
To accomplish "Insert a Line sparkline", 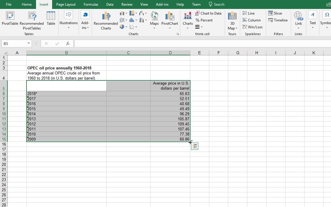I will coord(249,13).
